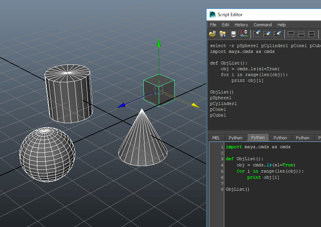Toggle the Show Both panes layout
Screen dimensions: 321x227
coord(312,34)
